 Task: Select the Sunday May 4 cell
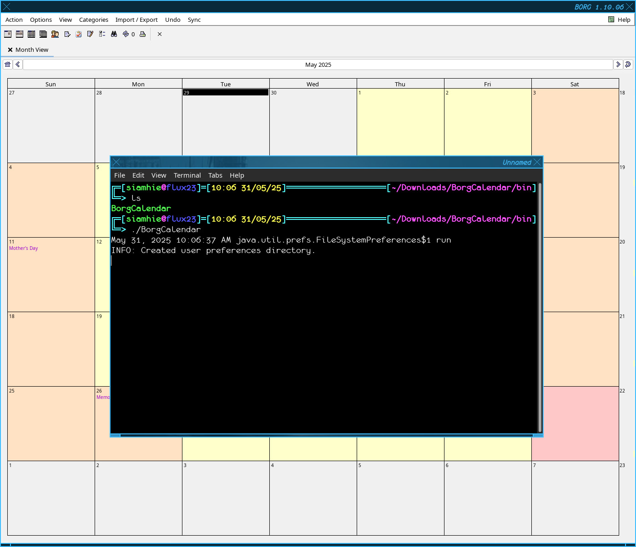pos(51,200)
